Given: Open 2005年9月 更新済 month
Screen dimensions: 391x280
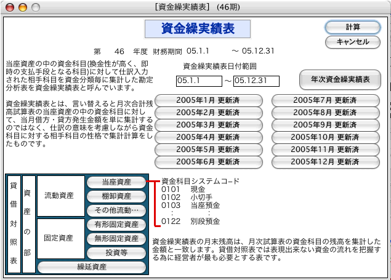Looking at the screenshot, I should coord(326,125).
